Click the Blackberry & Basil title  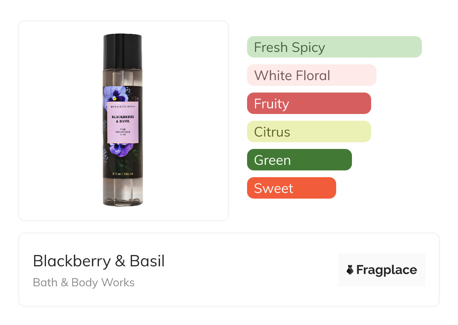99,261
